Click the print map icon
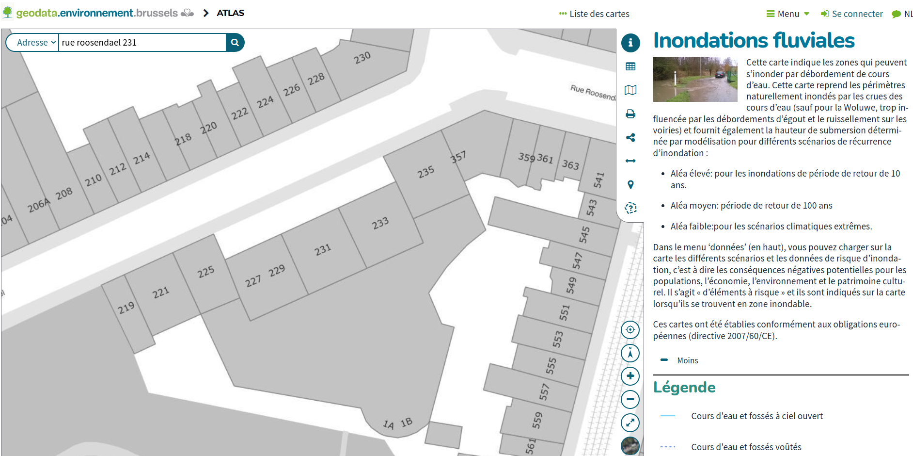 coord(630,114)
